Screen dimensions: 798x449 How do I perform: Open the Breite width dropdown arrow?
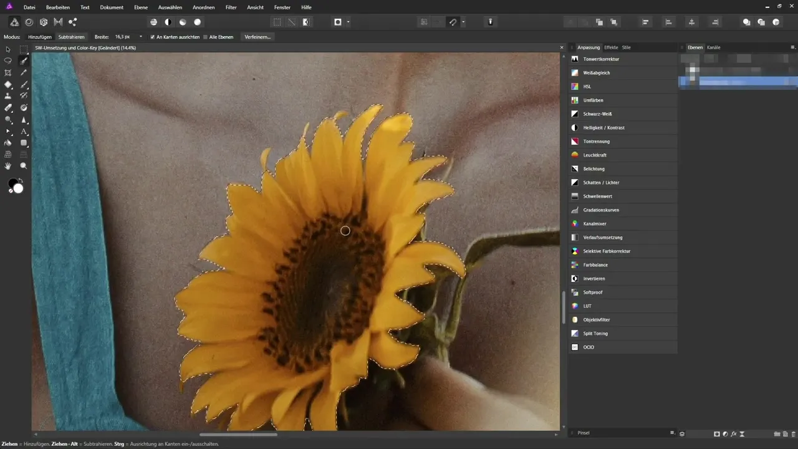[141, 37]
